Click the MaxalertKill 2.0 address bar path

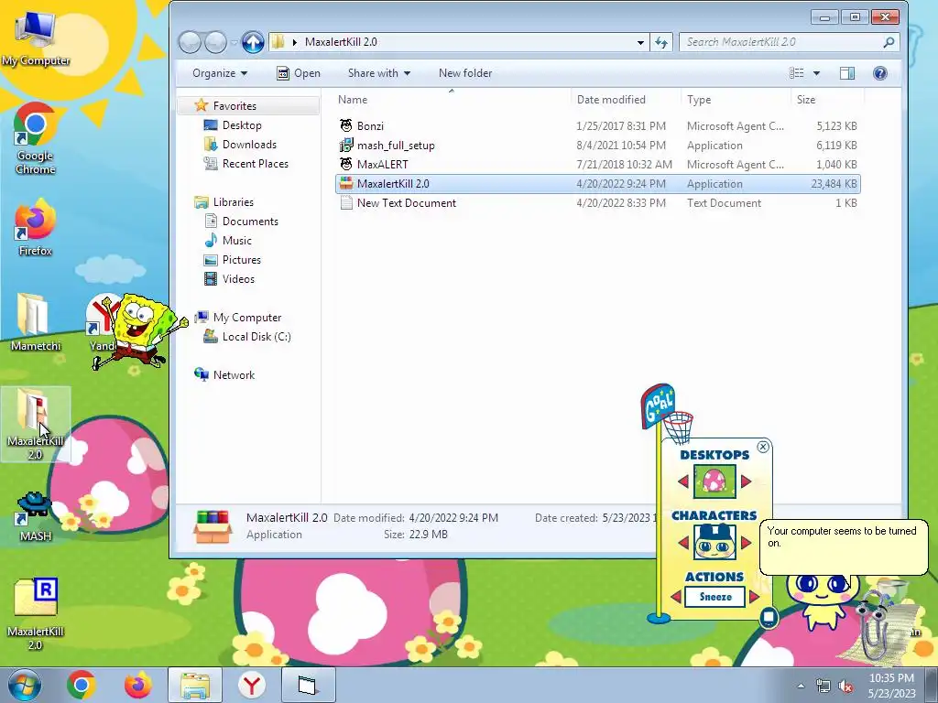point(341,42)
